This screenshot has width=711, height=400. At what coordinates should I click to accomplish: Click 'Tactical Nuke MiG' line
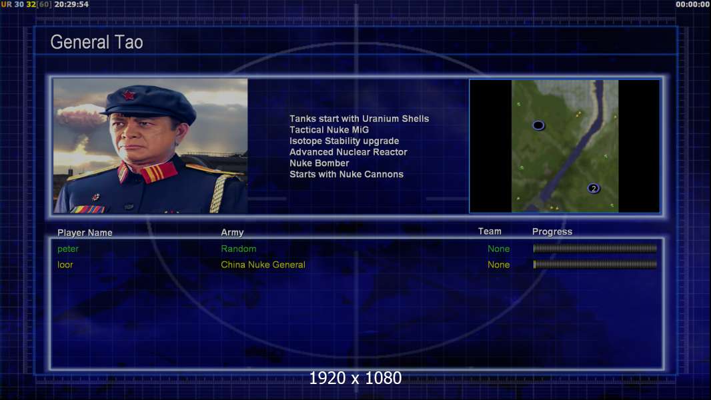pos(329,129)
